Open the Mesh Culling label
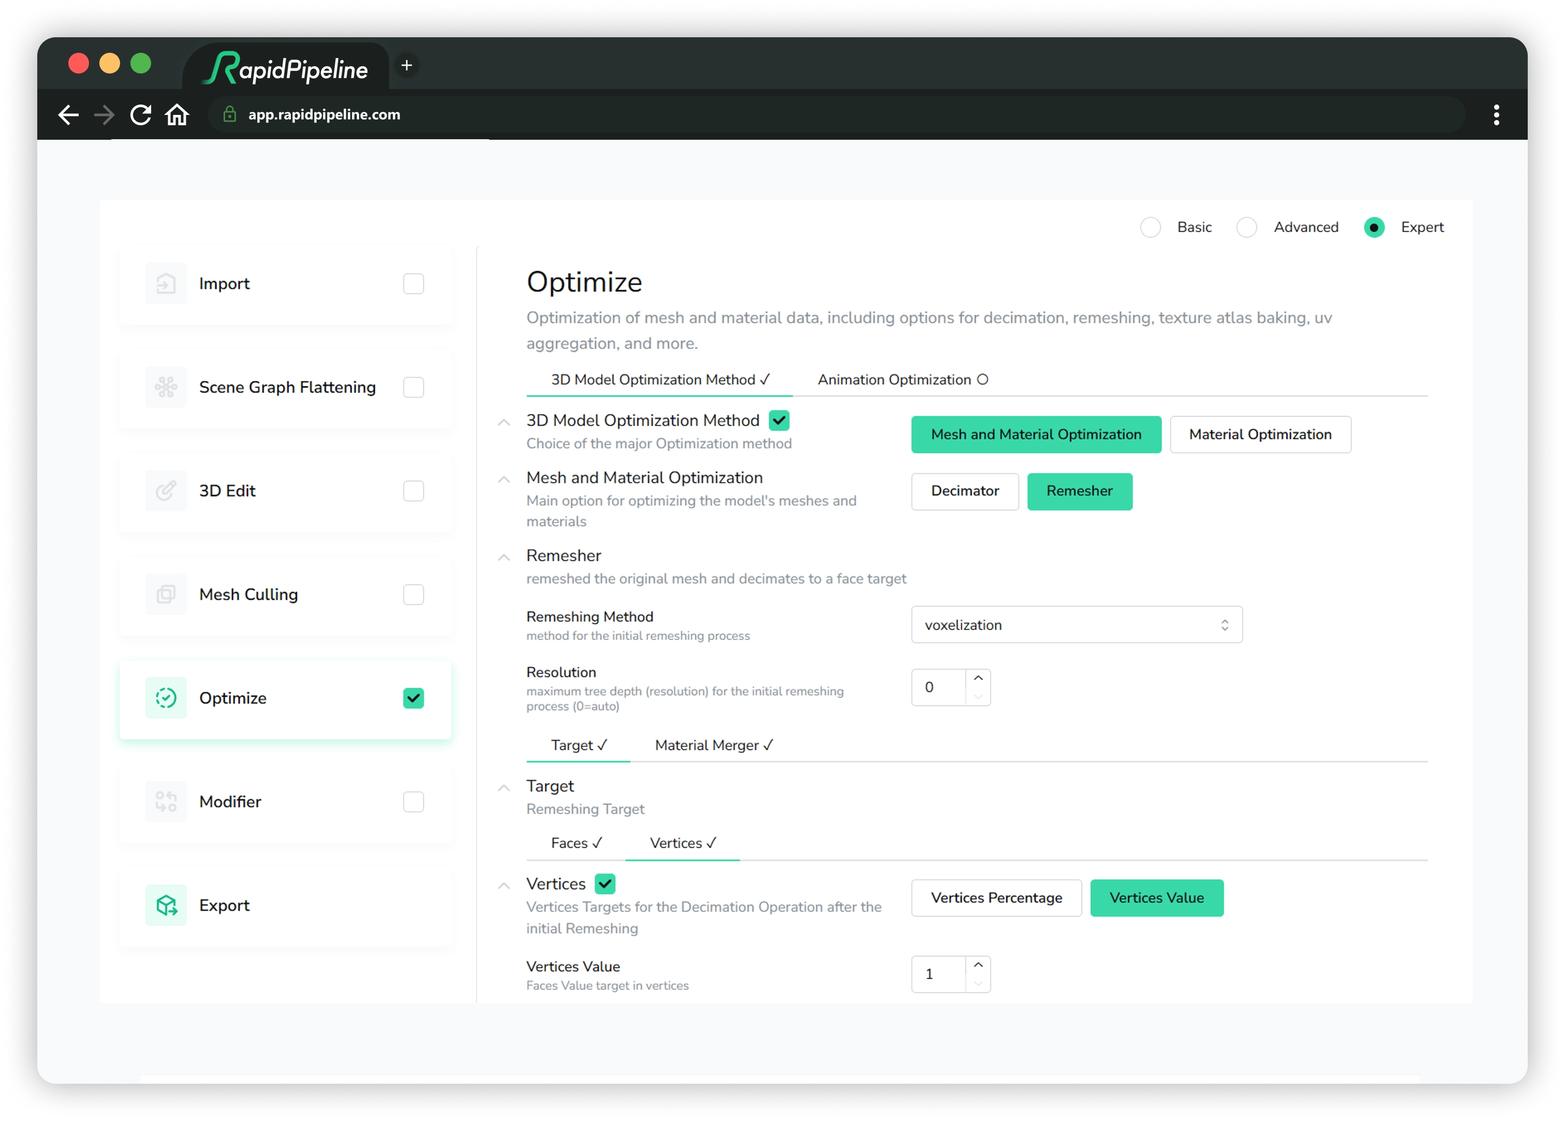The image size is (1565, 1121). tap(248, 594)
